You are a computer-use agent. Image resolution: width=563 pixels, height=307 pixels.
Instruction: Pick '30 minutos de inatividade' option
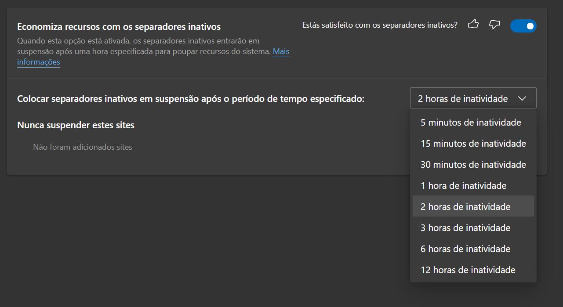tap(473, 165)
